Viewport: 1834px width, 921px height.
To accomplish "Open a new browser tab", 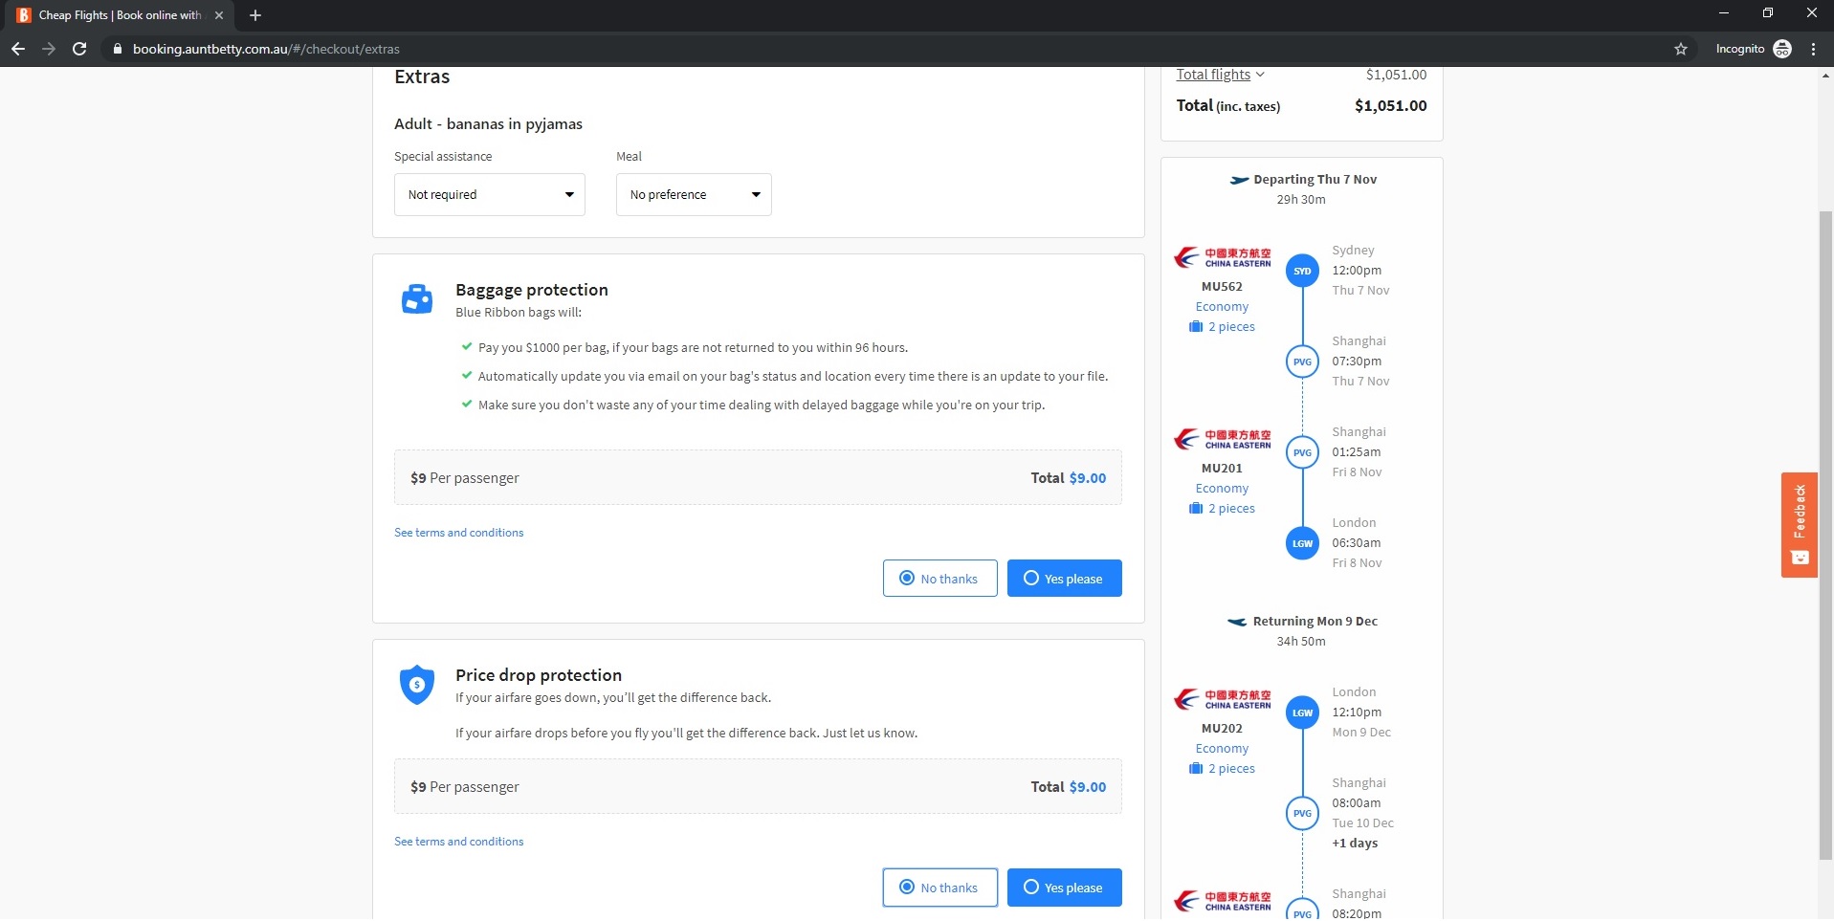I will [x=255, y=15].
